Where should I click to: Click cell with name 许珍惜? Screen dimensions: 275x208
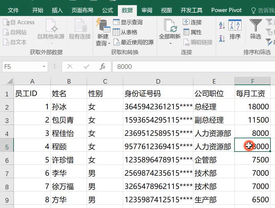click(x=69, y=160)
